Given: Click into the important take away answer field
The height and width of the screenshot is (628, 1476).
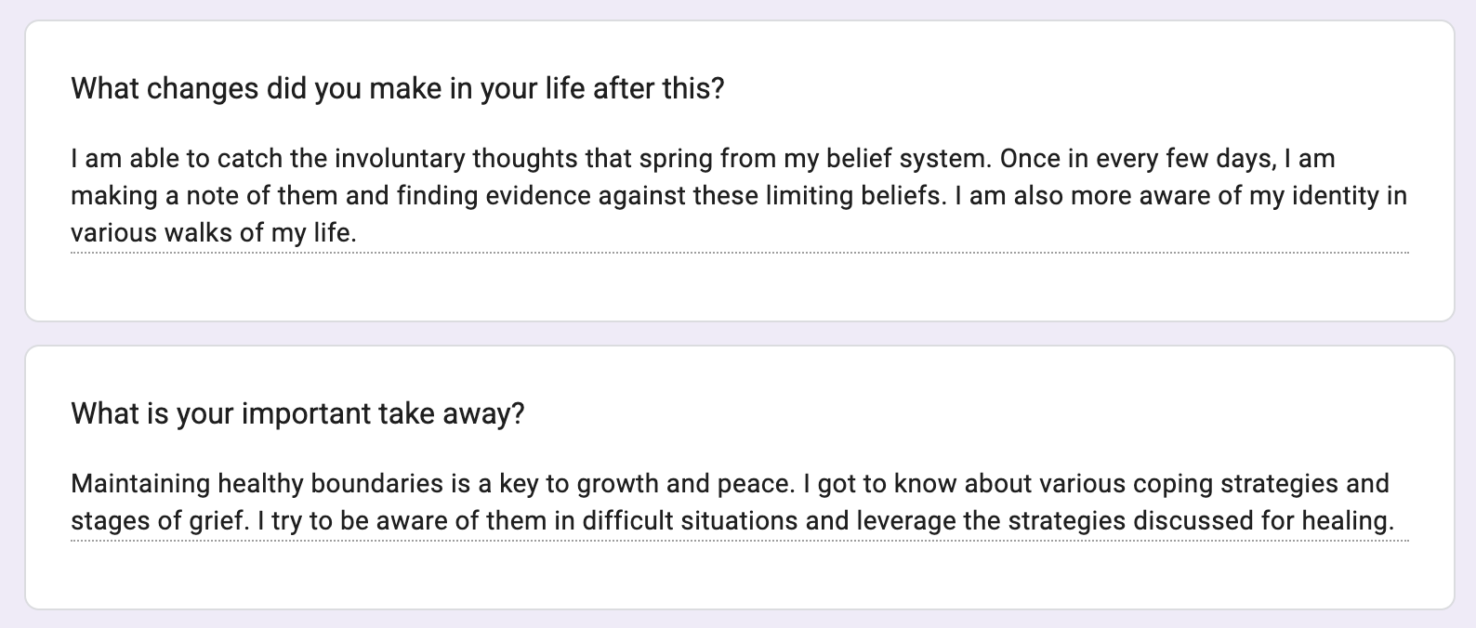Looking at the screenshot, I should (x=739, y=502).
